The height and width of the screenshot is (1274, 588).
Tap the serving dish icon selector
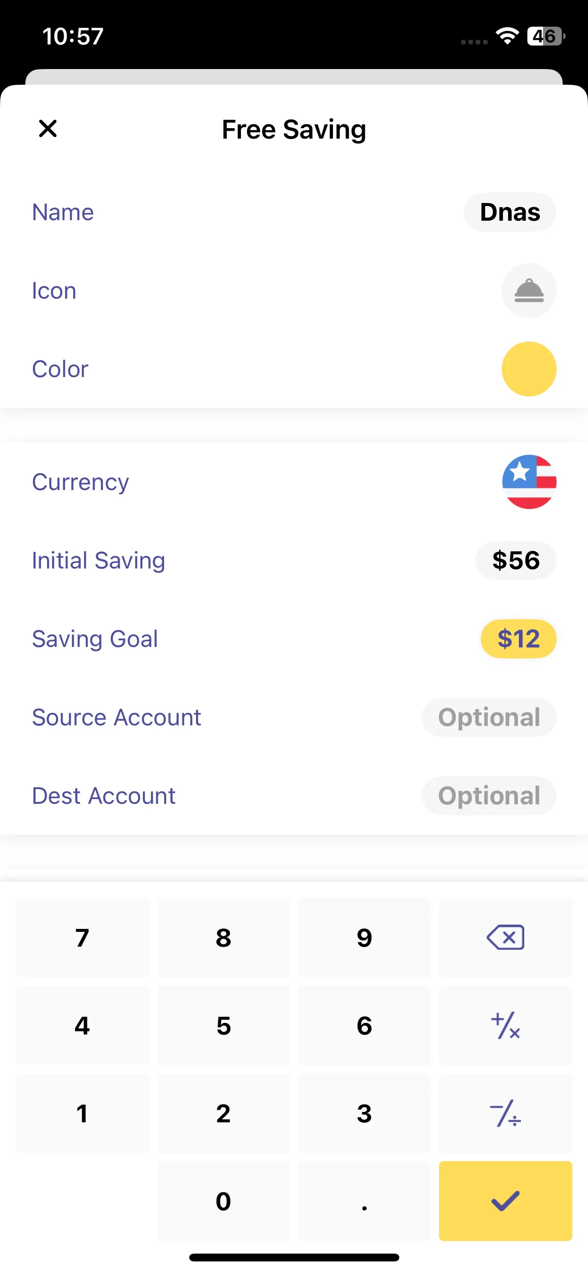[x=528, y=291]
